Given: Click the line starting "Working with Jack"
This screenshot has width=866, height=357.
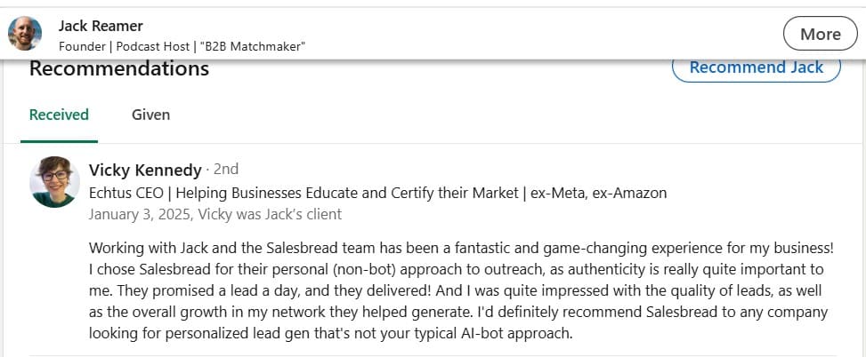Looking at the screenshot, I should pos(460,248).
